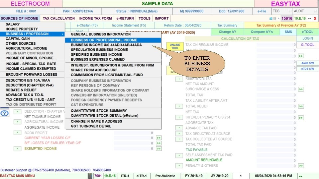Select Business Or Professional Income menu entry
The width and height of the screenshot is (319, 179).
[113, 40]
